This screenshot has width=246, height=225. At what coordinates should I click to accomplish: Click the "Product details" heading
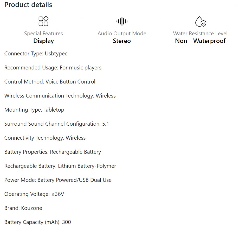pyautogui.click(x=28, y=5)
